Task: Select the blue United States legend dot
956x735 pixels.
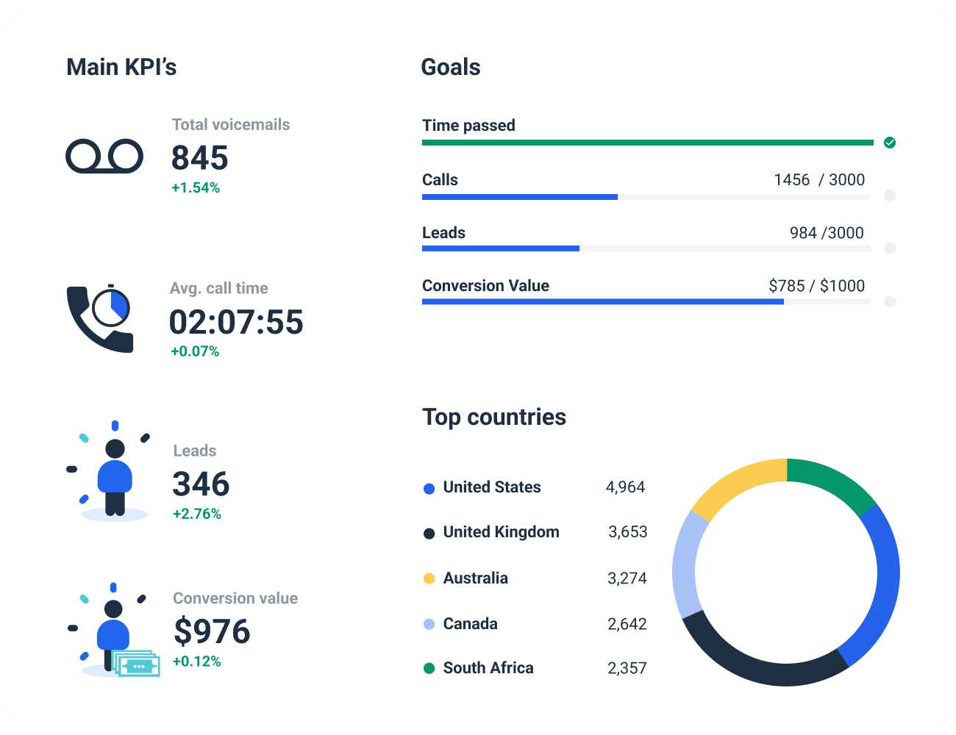Action: 429,488
